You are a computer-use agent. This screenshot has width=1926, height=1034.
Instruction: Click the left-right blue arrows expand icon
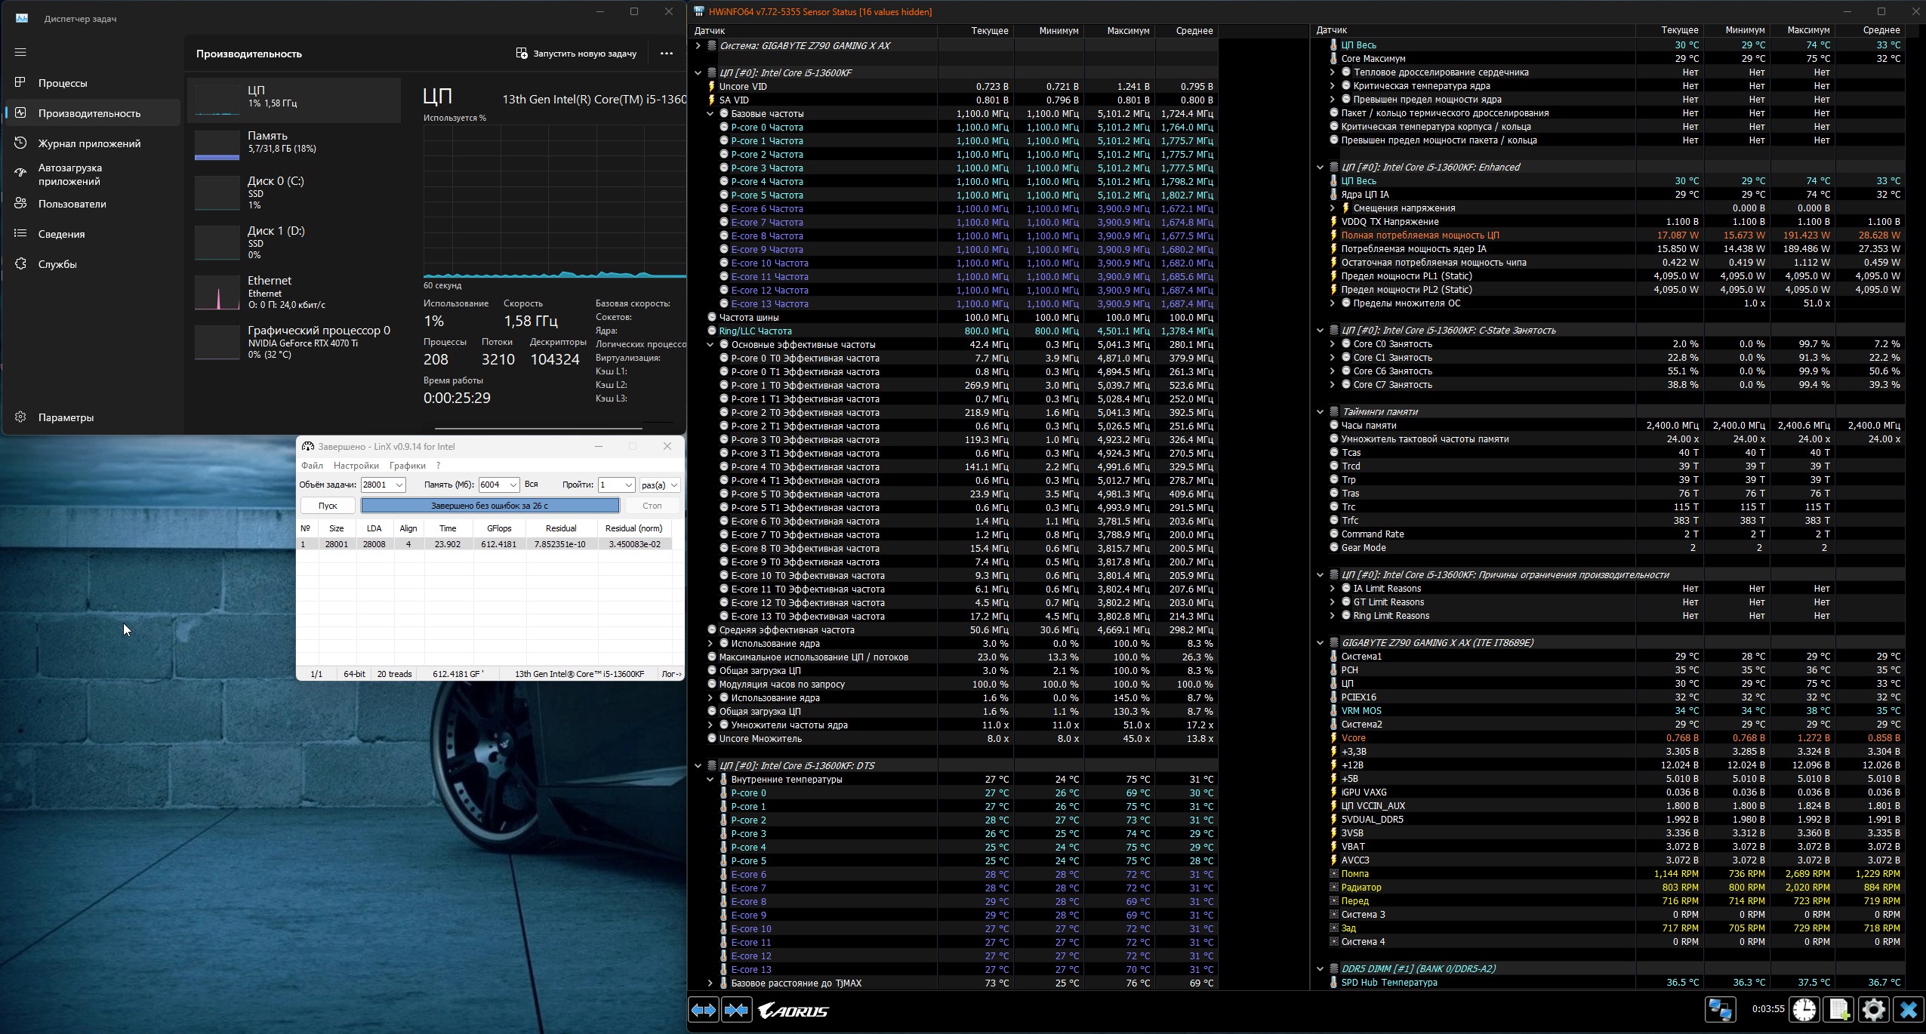[x=704, y=1010]
